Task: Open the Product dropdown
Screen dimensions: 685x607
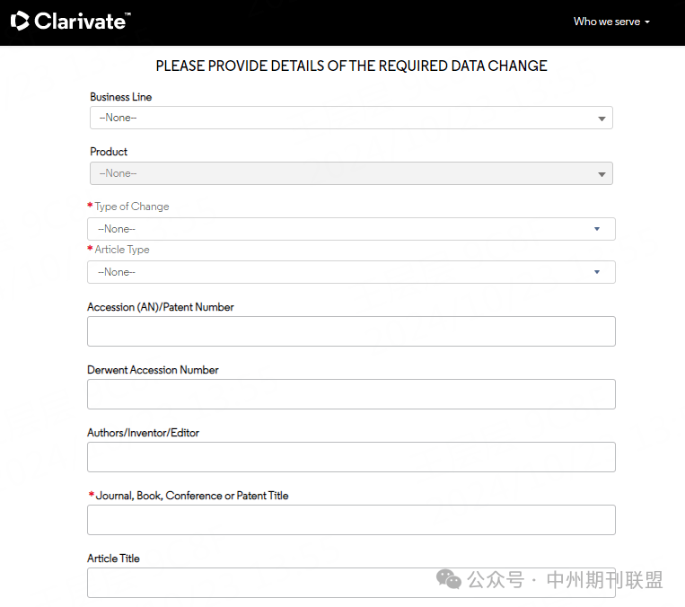Action: click(x=351, y=173)
